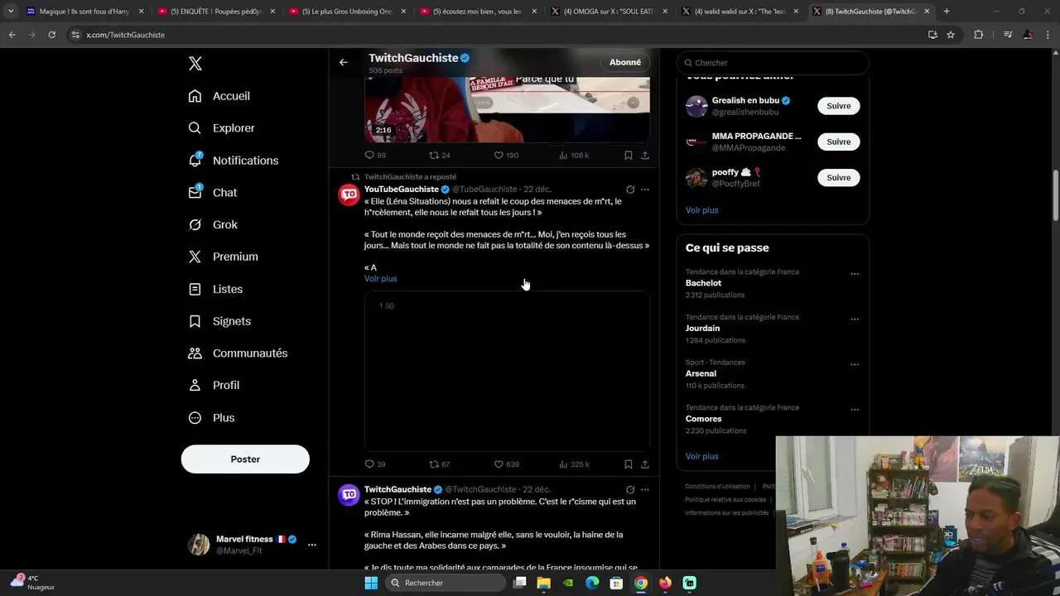Open options for Bachelot trend
The image size is (1060, 596).
[855, 274]
